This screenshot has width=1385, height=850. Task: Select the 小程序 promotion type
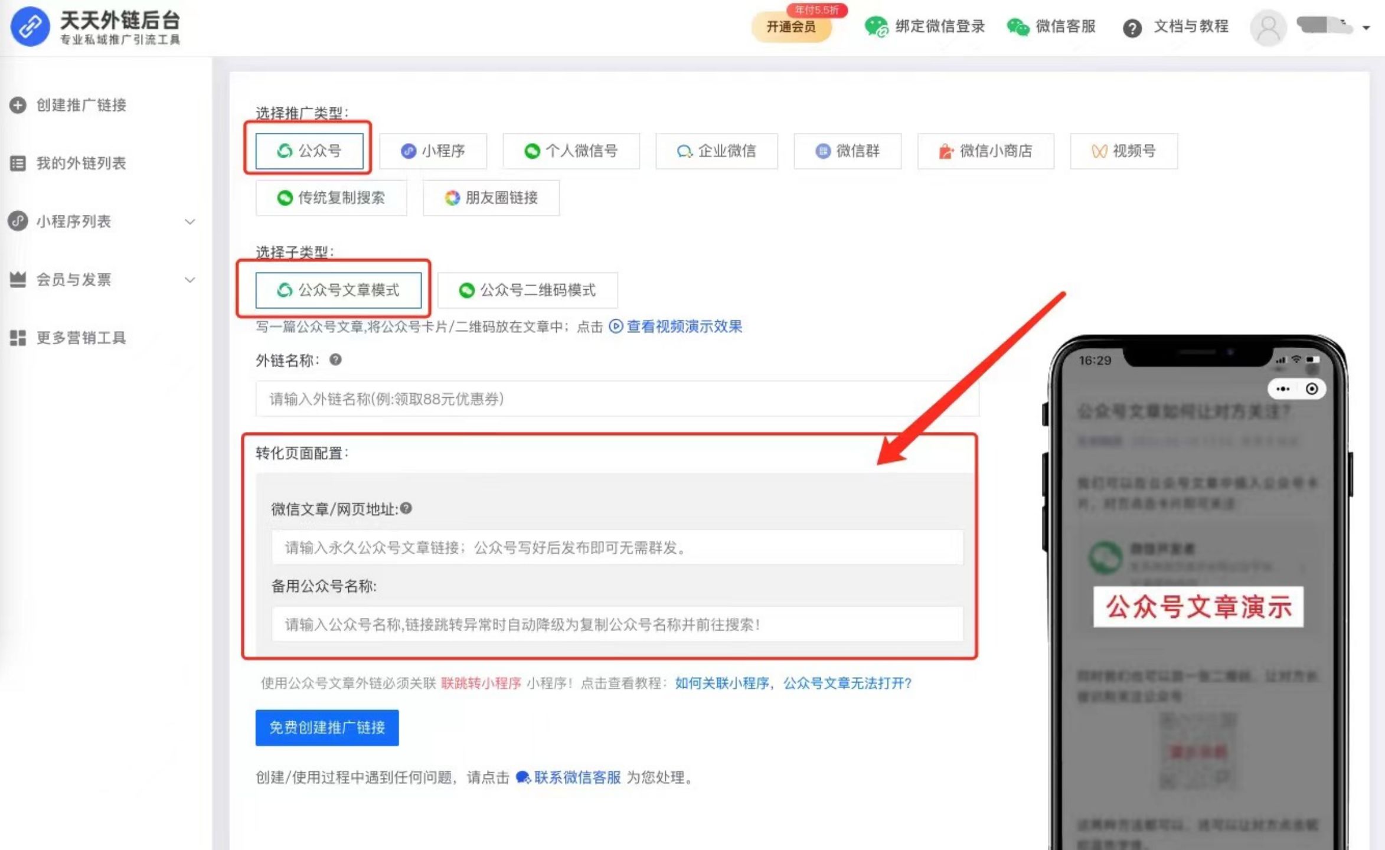433,151
